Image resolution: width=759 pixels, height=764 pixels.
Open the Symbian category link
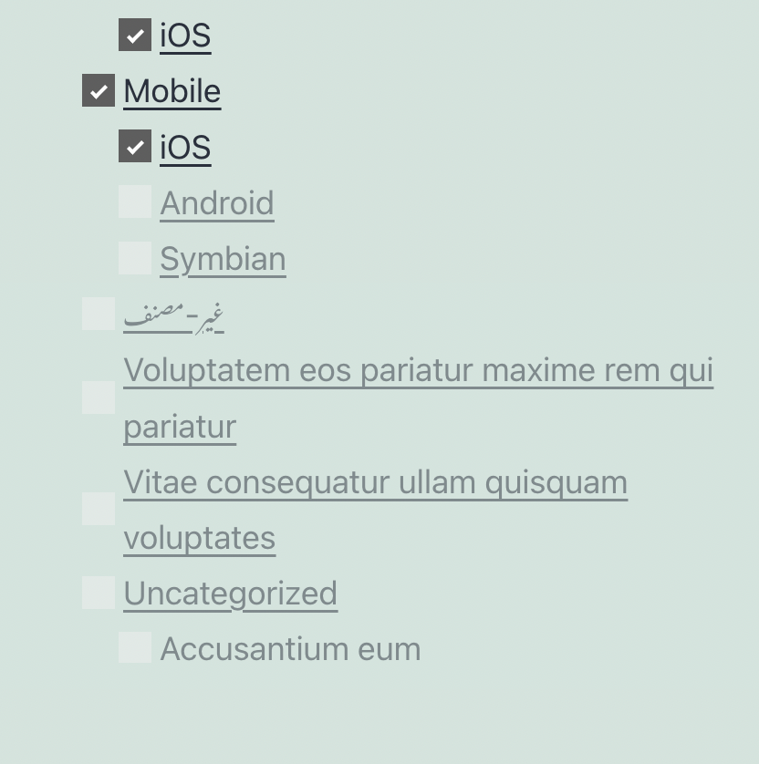[x=223, y=257]
